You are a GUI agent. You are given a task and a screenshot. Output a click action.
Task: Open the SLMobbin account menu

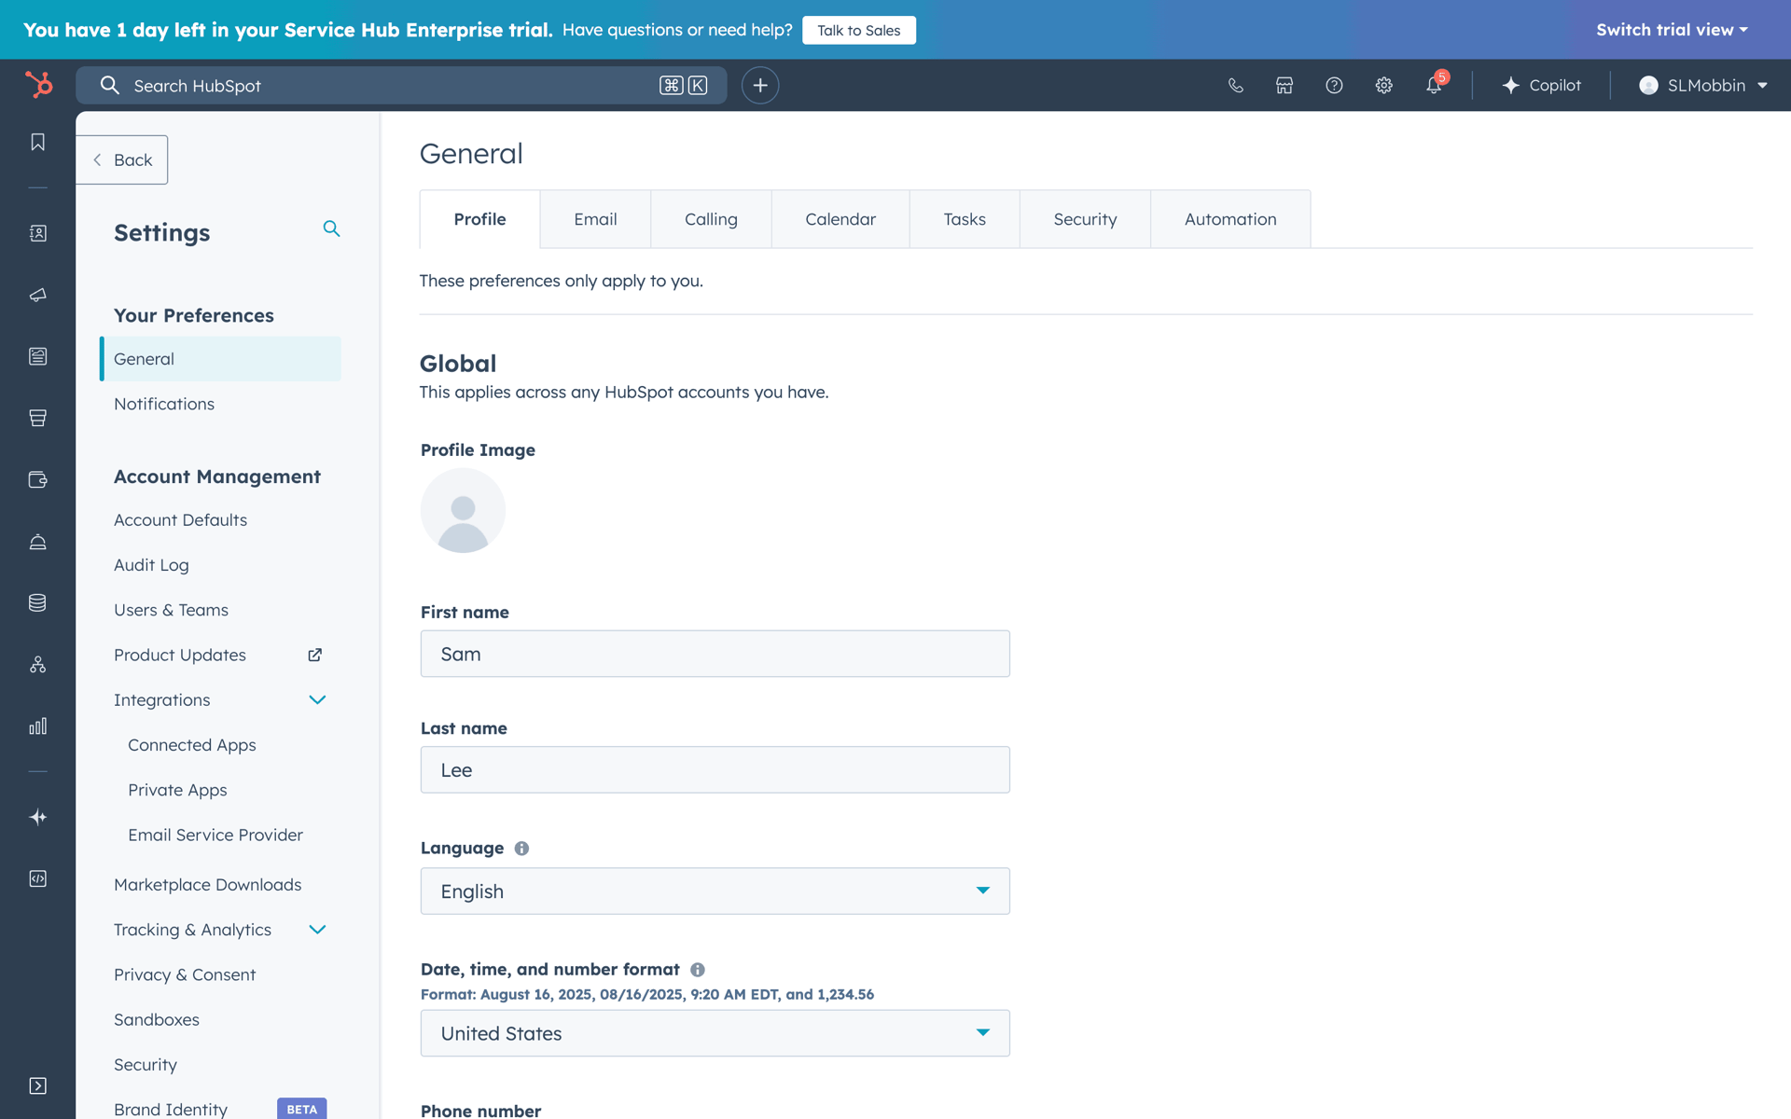pyautogui.click(x=1703, y=85)
